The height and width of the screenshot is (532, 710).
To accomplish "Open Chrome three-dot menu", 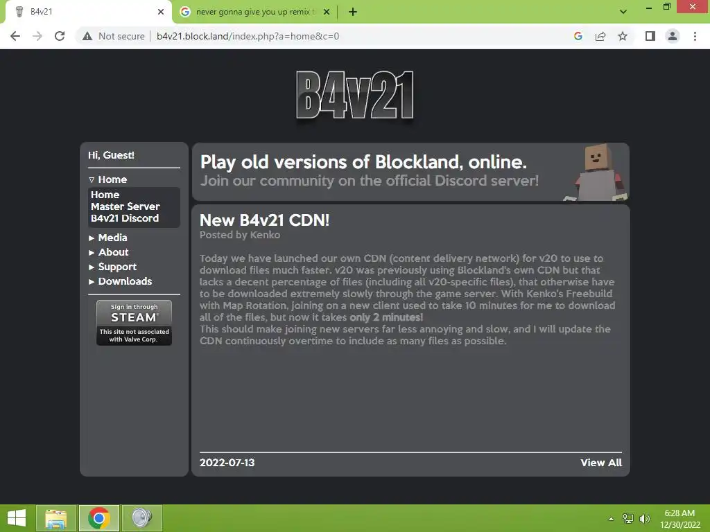I will pyautogui.click(x=695, y=36).
